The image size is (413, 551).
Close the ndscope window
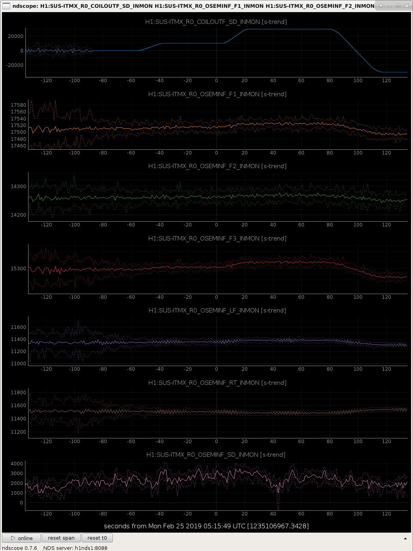406,6
